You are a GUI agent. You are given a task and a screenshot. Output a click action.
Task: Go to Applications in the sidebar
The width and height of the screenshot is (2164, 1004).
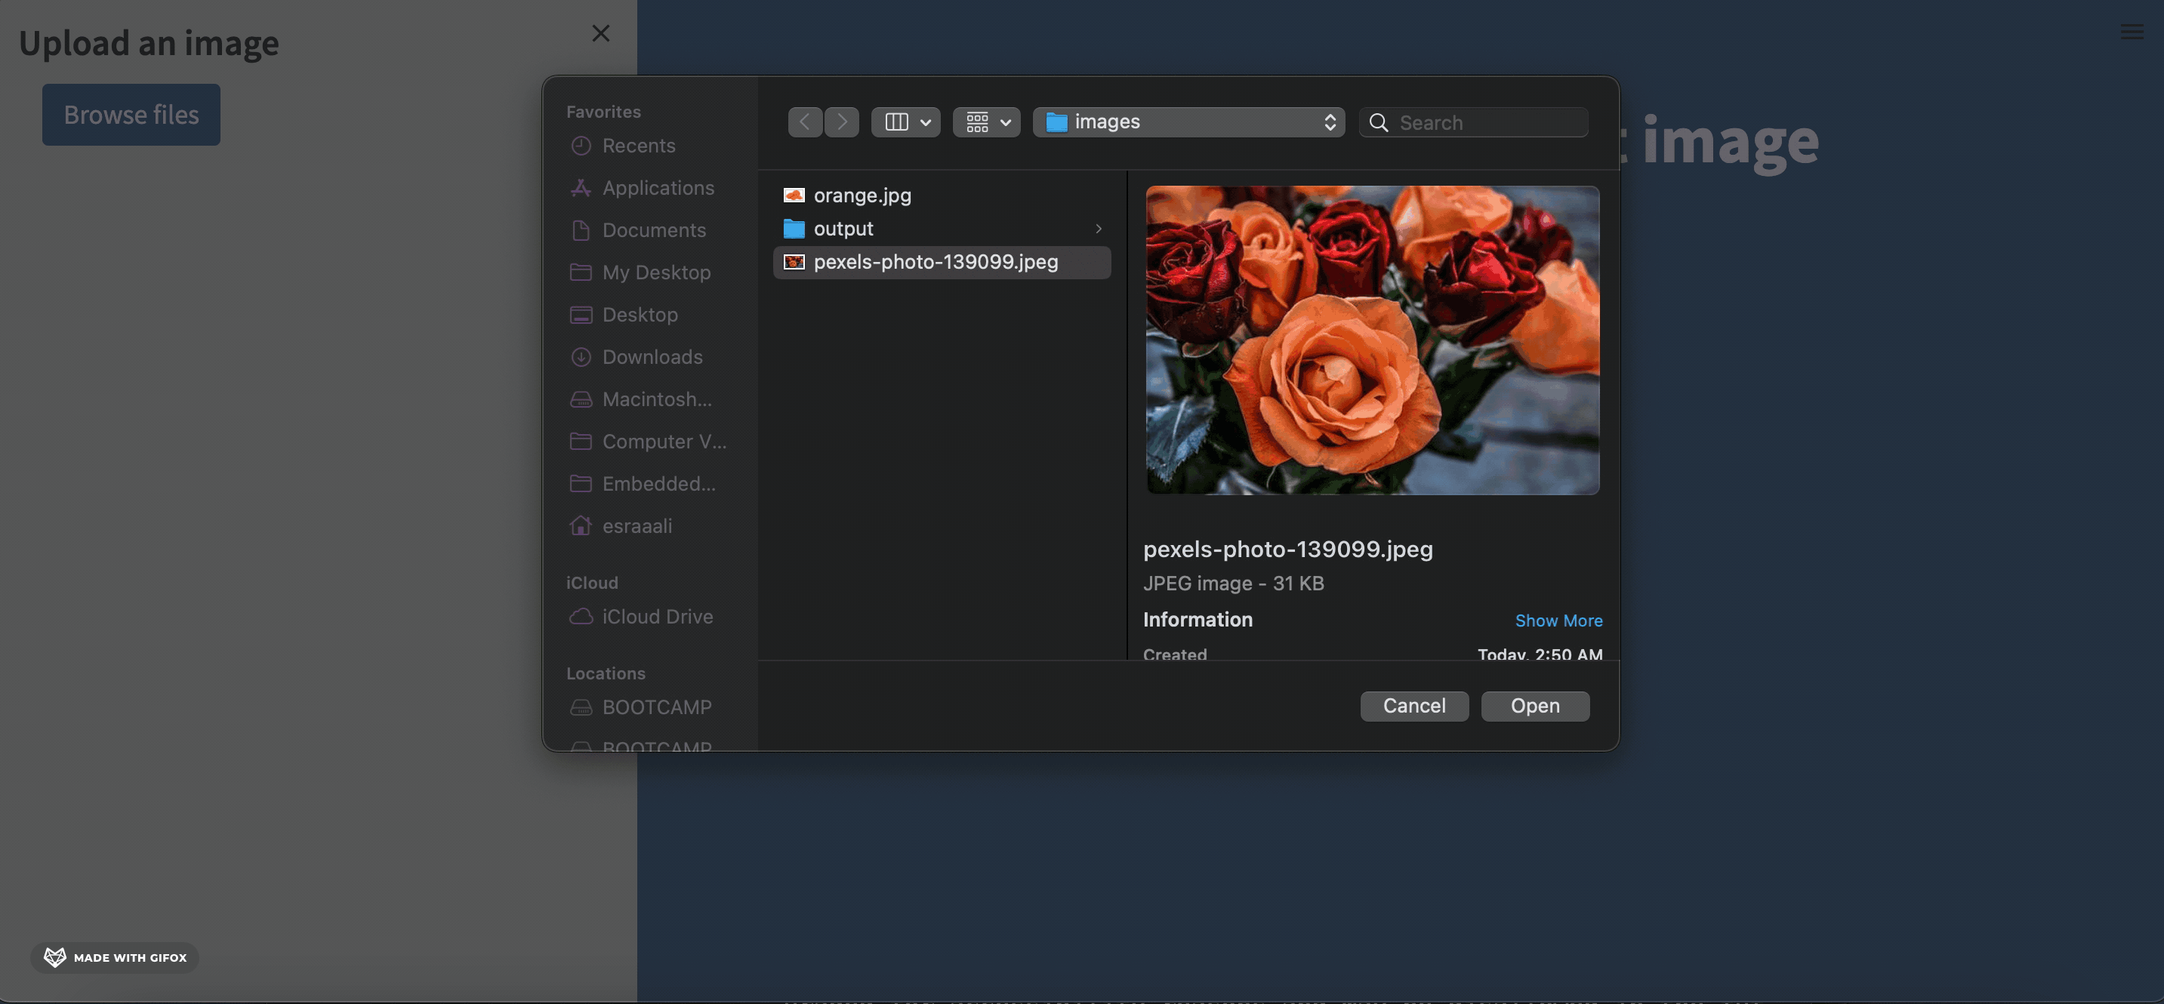658,188
